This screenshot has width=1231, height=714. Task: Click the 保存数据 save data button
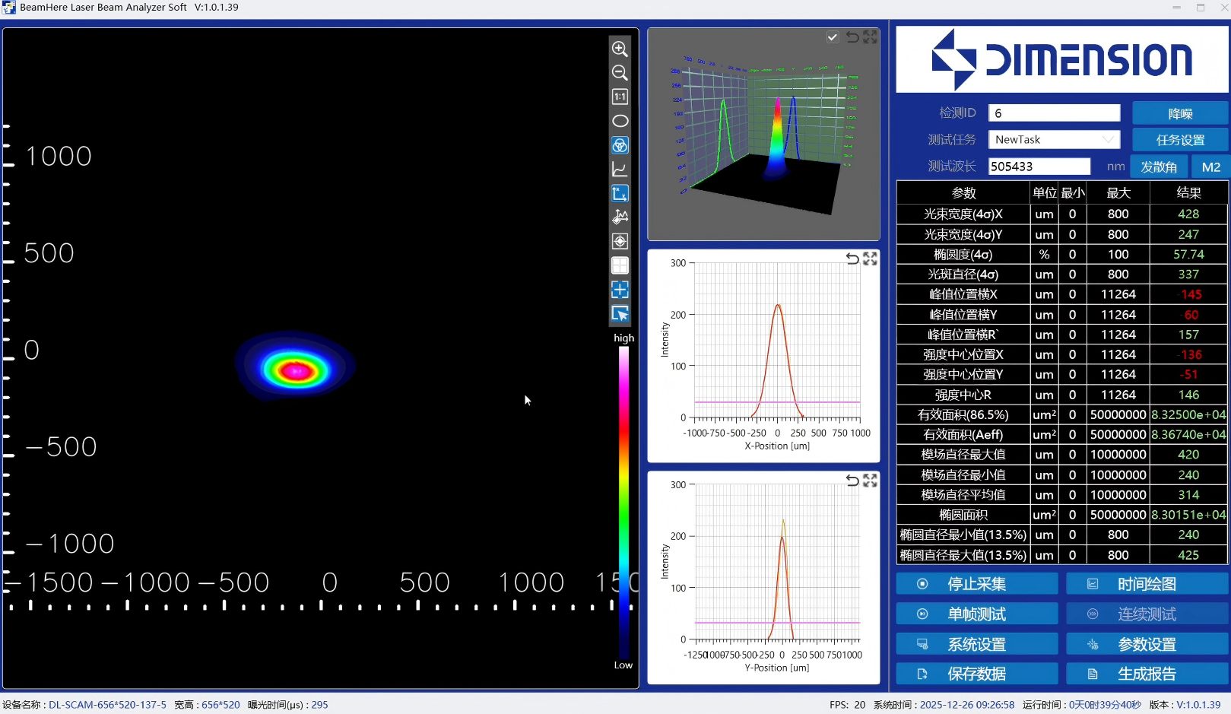[976, 674]
